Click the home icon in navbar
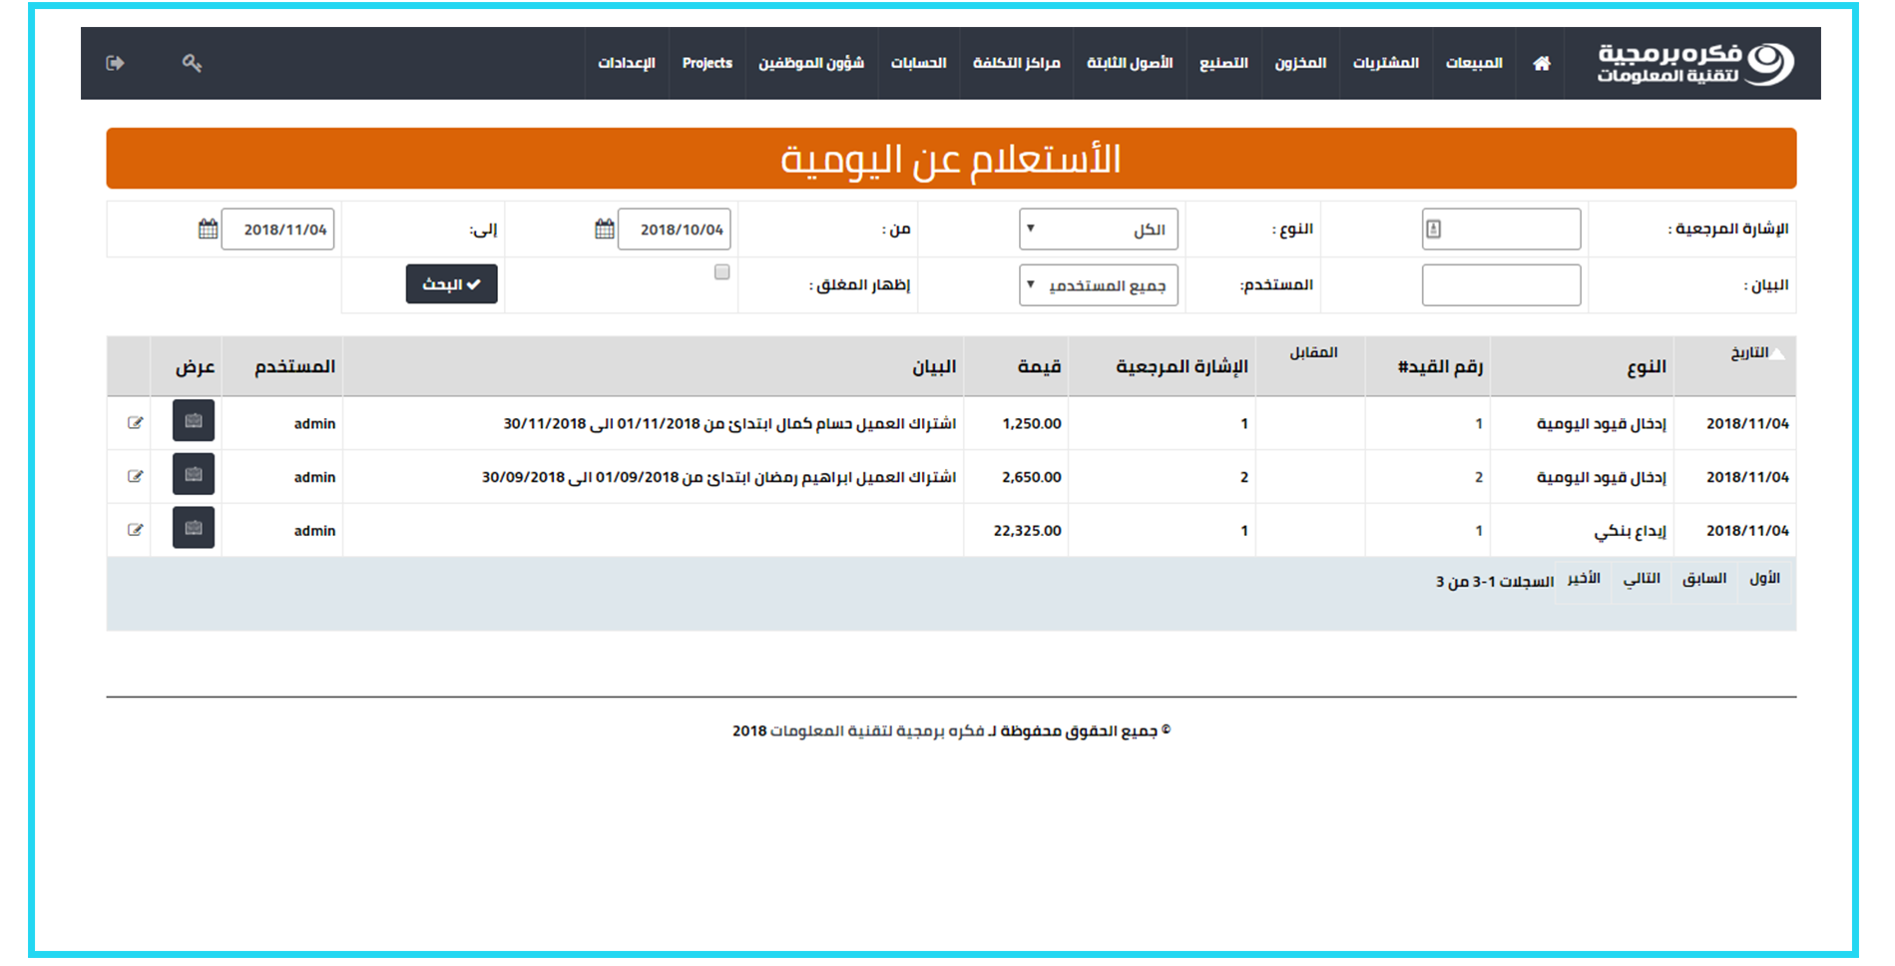 pyautogui.click(x=1541, y=63)
